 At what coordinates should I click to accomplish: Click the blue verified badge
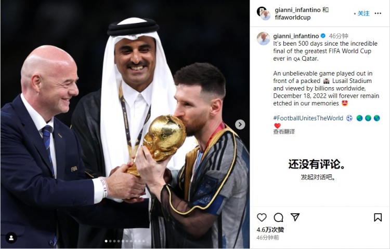pos(323,36)
